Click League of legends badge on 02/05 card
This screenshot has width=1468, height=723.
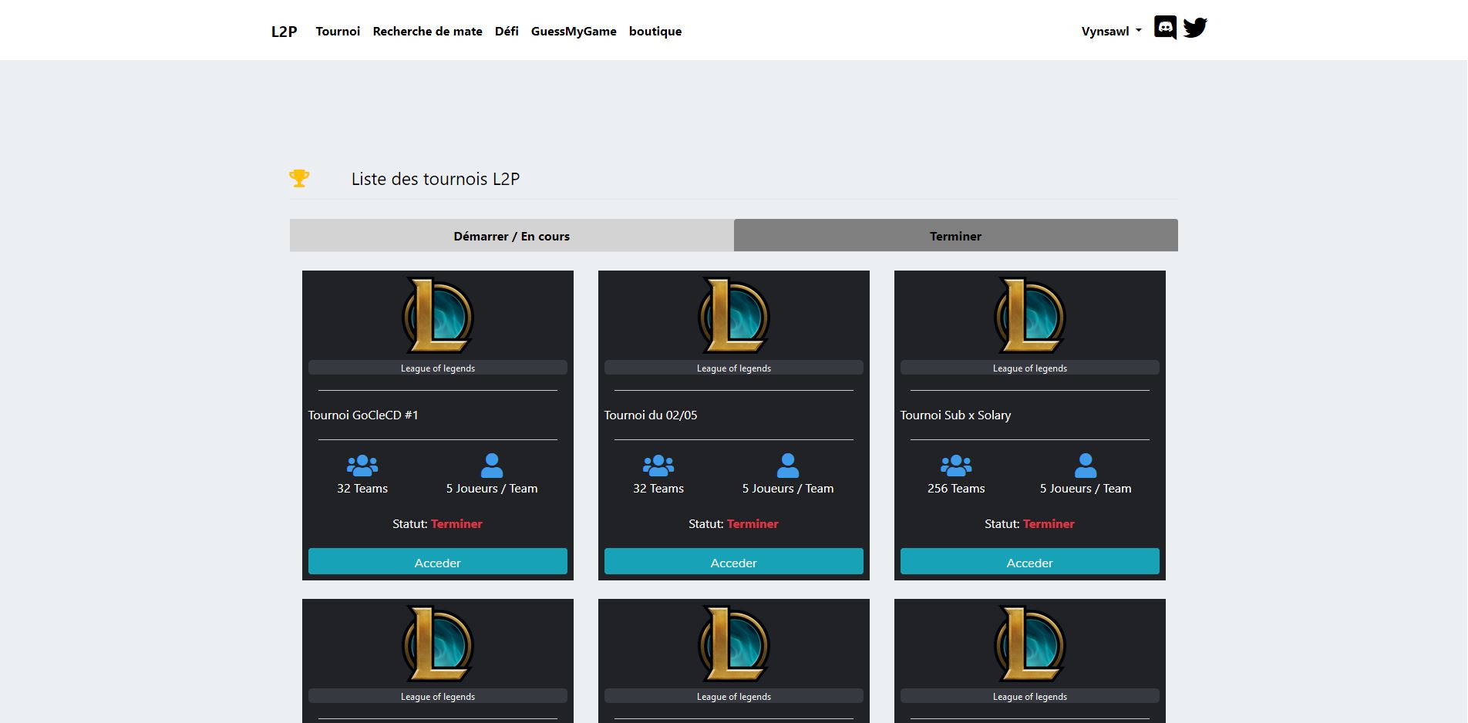tap(734, 368)
